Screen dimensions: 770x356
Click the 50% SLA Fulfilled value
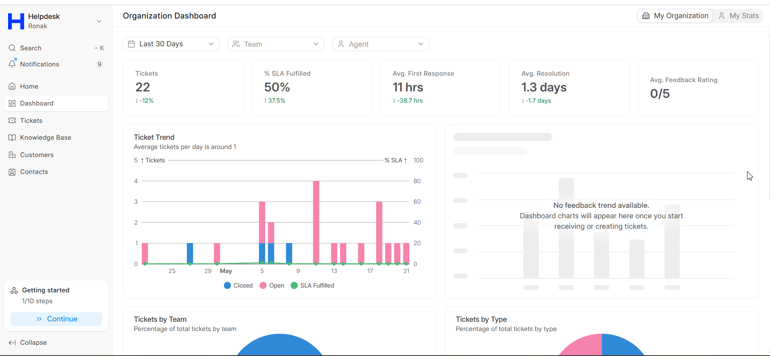[x=277, y=87]
